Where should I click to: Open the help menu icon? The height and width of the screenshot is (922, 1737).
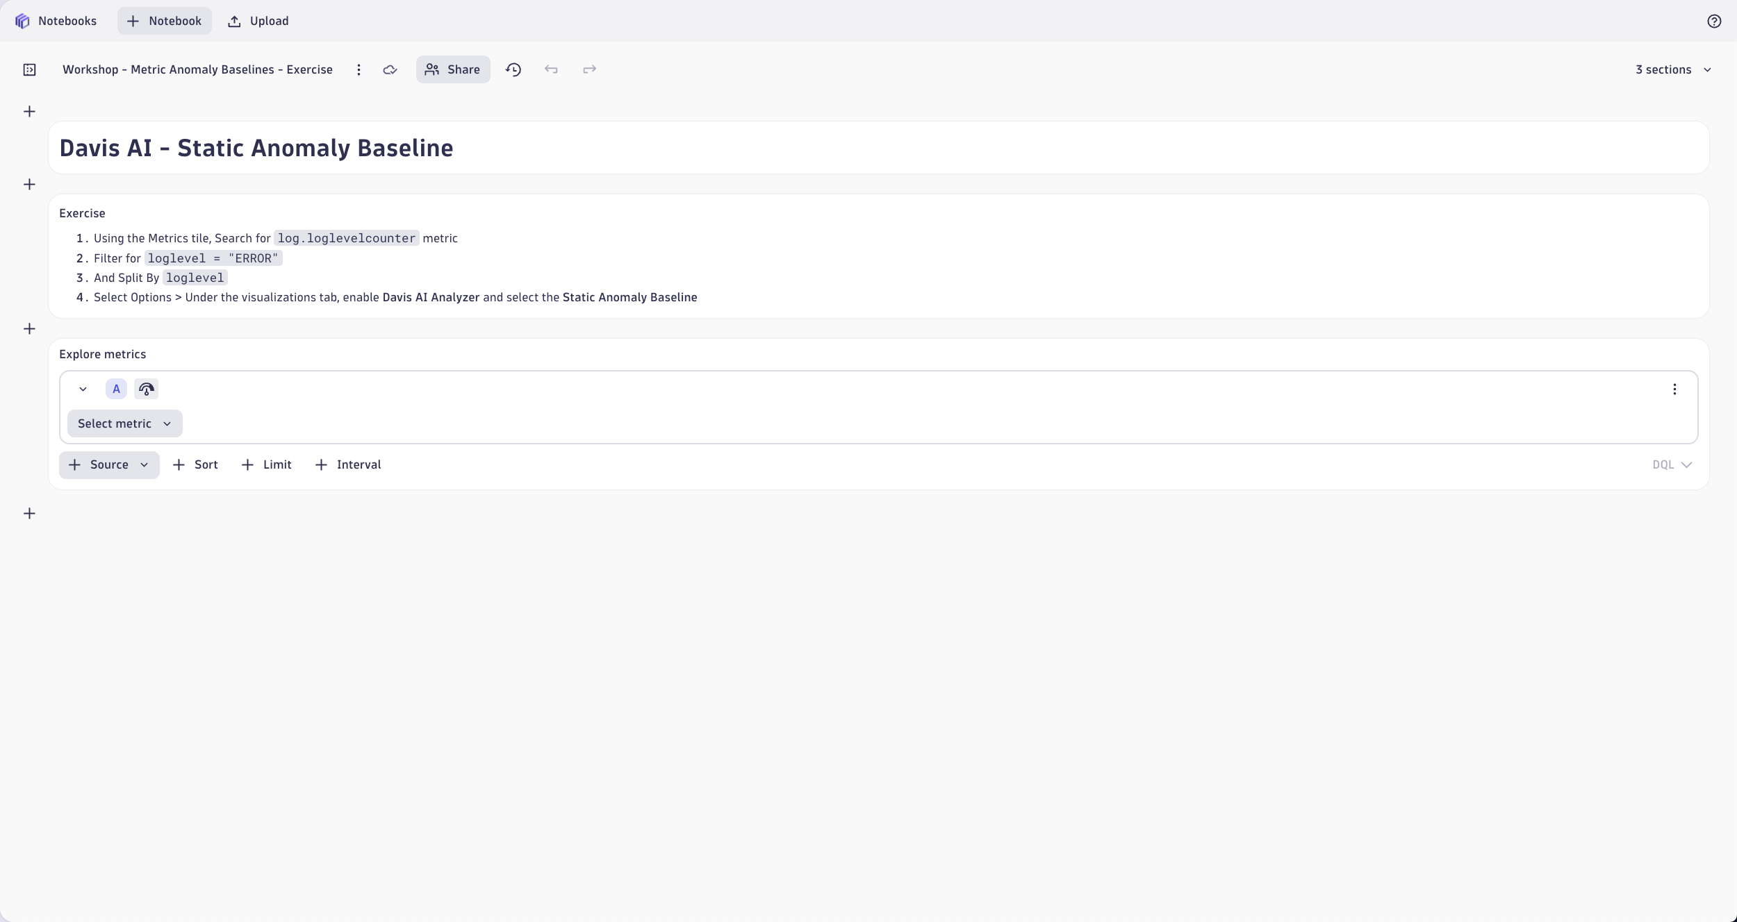coord(1714,21)
